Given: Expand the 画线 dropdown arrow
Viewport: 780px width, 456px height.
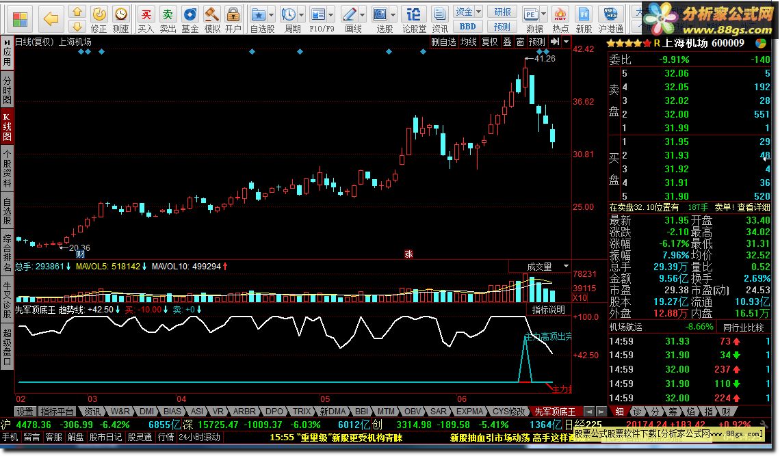Looking at the screenshot, I should 363,15.
